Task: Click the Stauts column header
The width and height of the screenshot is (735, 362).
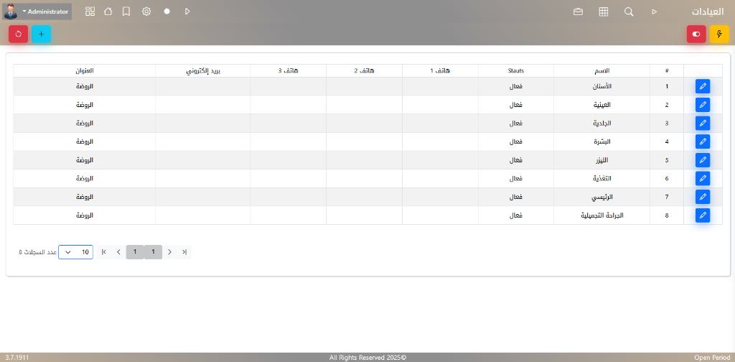Action: pyautogui.click(x=515, y=70)
